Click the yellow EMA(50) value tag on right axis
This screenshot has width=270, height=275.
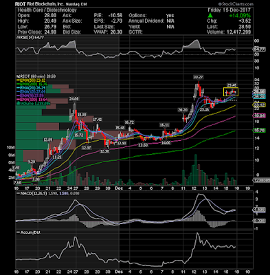(x=259, y=105)
